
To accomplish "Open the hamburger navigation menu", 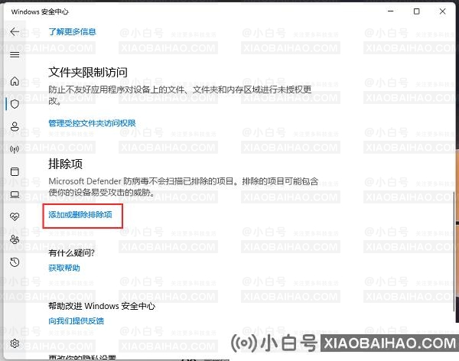I will click(15, 55).
